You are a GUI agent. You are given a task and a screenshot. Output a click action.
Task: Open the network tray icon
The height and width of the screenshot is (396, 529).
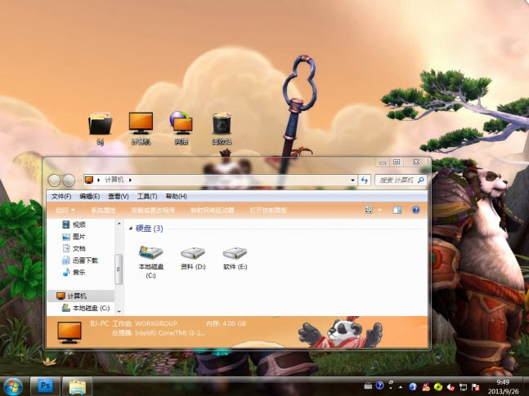pyautogui.click(x=464, y=387)
